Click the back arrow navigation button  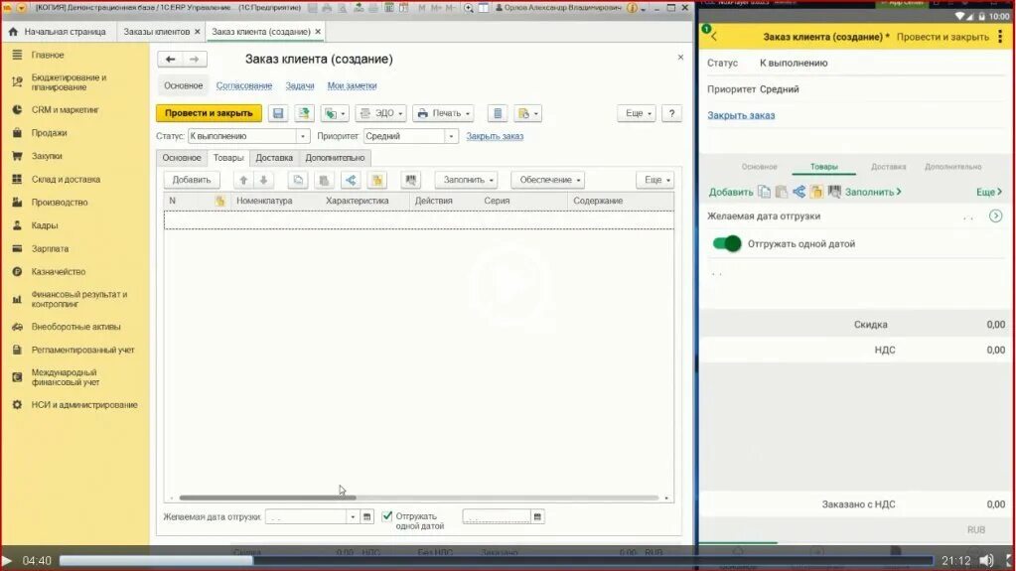pyautogui.click(x=170, y=59)
